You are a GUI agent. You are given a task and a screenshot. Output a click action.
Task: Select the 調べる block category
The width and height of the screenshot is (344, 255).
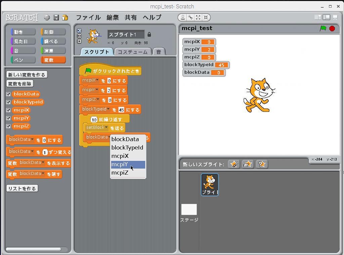(x=53, y=41)
